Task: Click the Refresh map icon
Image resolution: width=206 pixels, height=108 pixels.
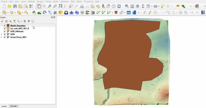Action: (x=119, y=6)
